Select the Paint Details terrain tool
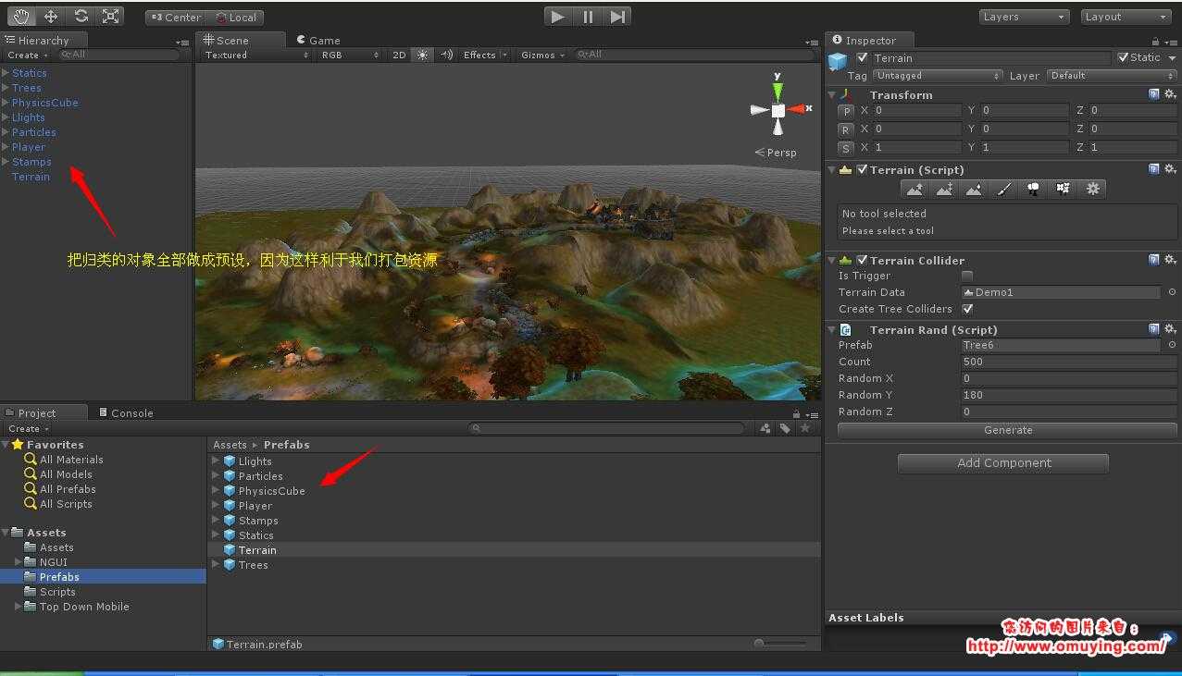 [1063, 189]
